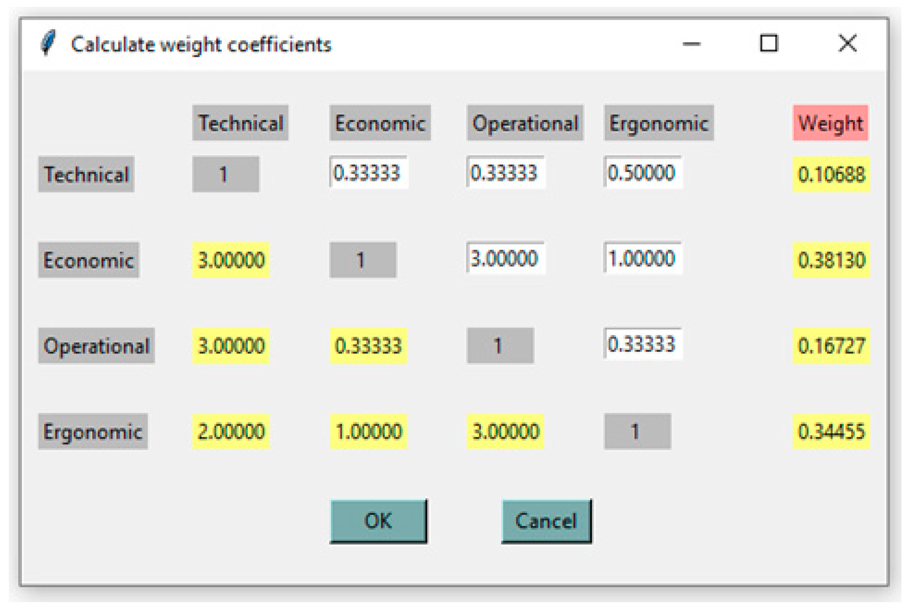The image size is (911, 611).
Task: Click yellow Ergonomic vs Technical 2.00000 cell
Action: [231, 432]
